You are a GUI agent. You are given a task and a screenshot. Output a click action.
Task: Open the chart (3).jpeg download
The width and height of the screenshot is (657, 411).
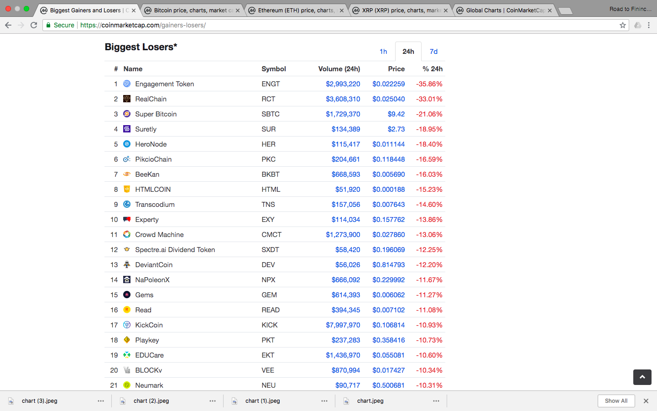click(x=40, y=401)
